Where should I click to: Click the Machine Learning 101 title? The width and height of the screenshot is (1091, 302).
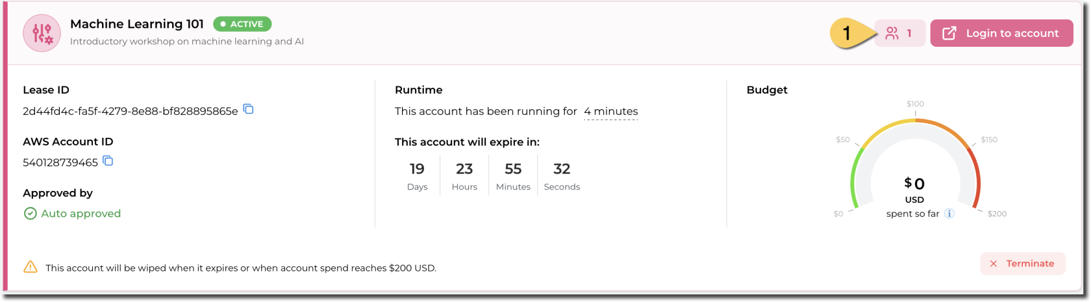click(137, 24)
